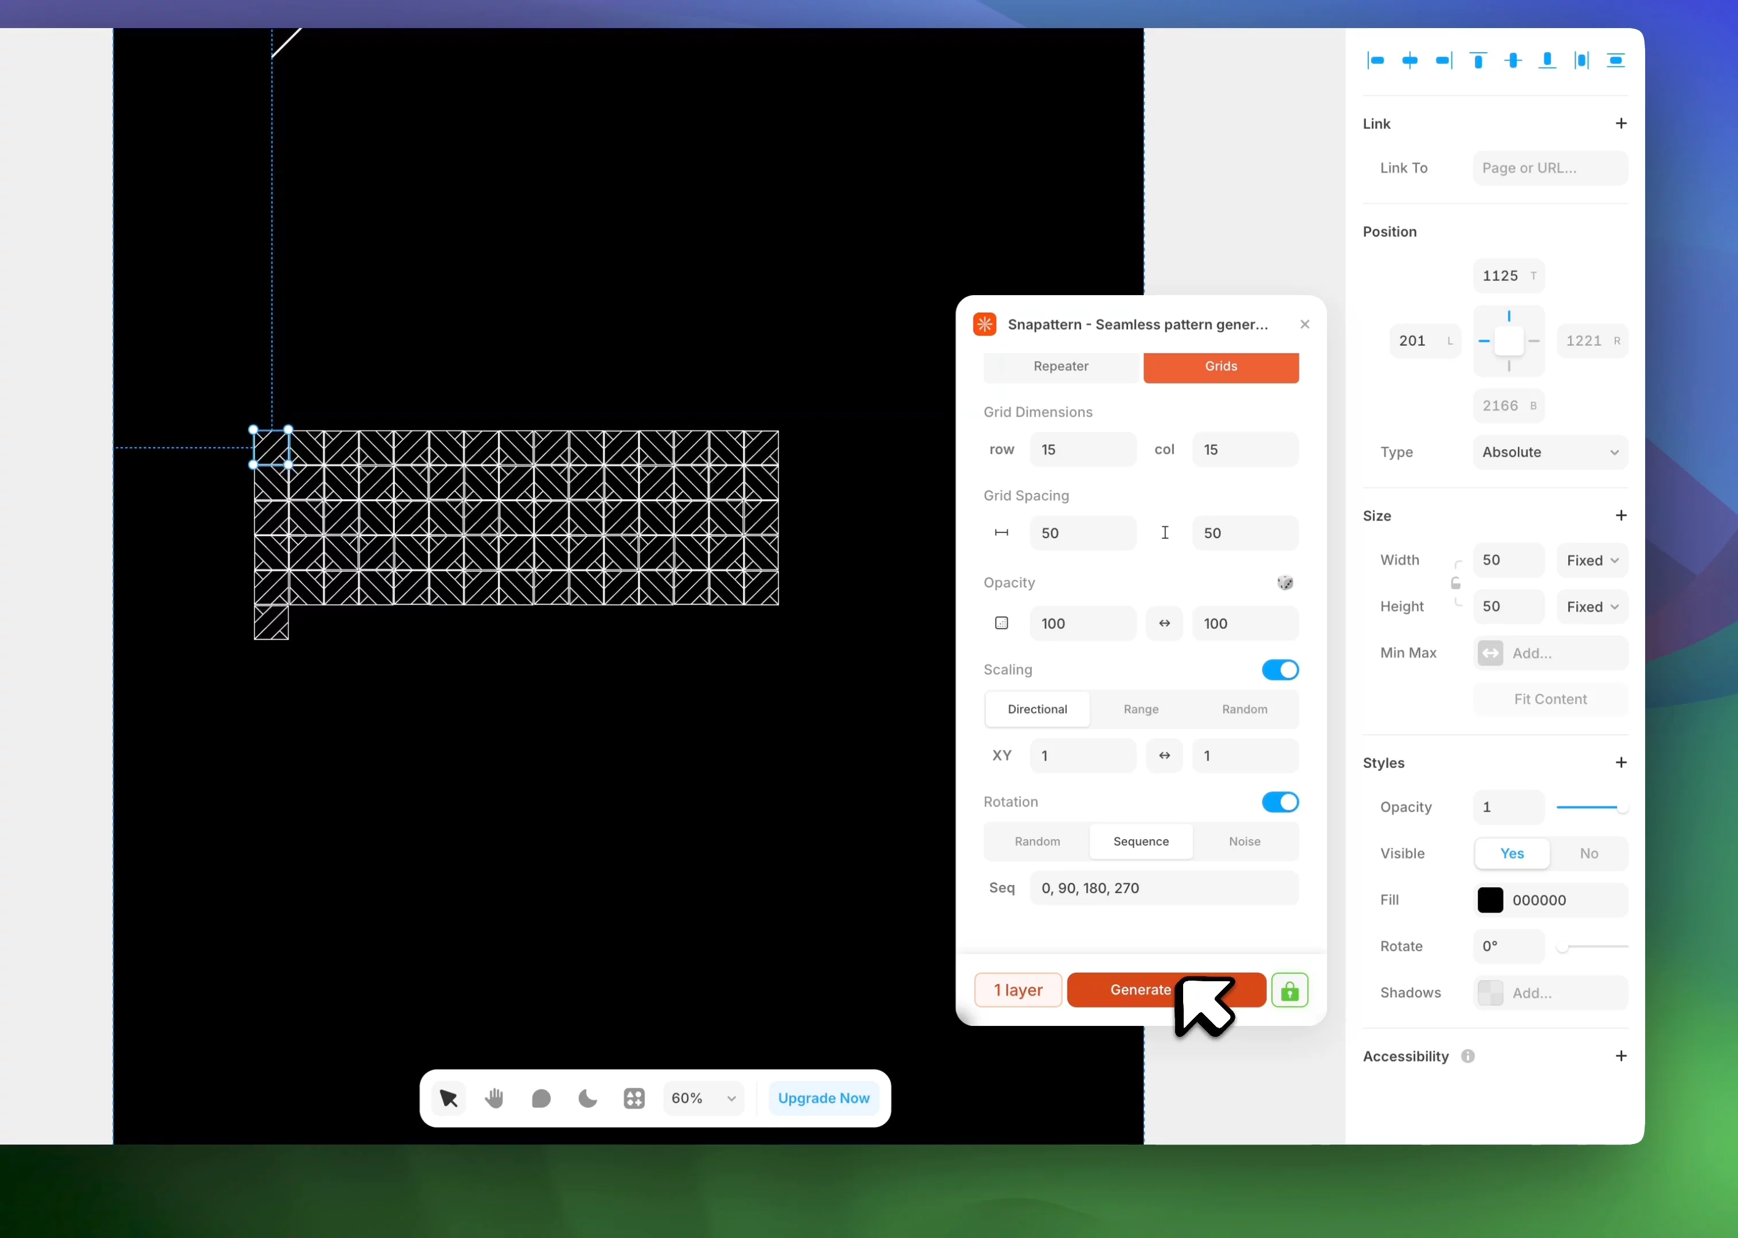This screenshot has height=1238, width=1738.
Task: Select the comment bubble tool
Action: pyautogui.click(x=541, y=1098)
